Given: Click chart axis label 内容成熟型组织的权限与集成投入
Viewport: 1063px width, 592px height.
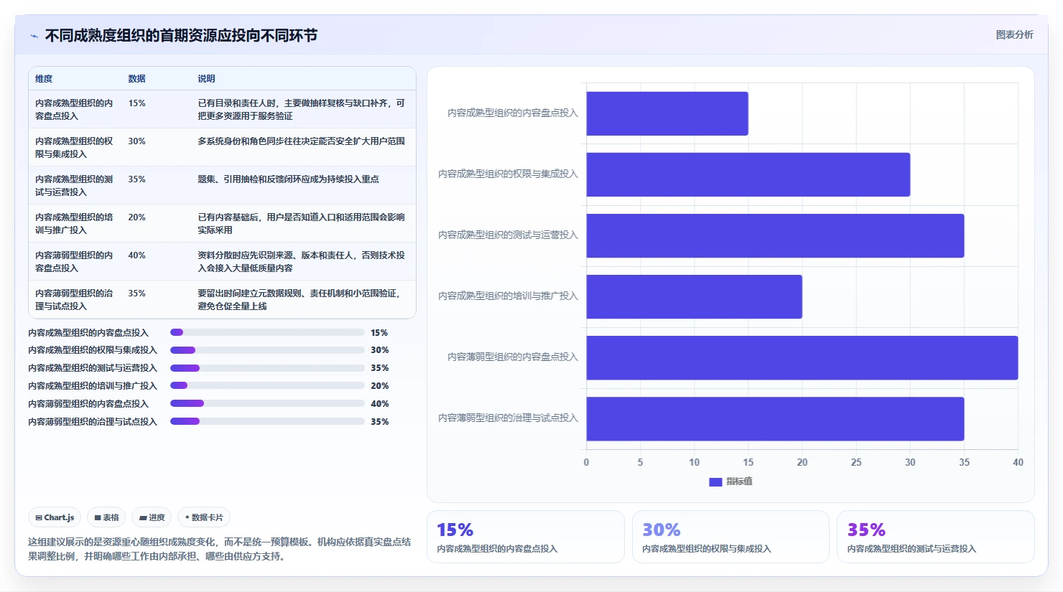Looking at the screenshot, I should coord(509,174).
